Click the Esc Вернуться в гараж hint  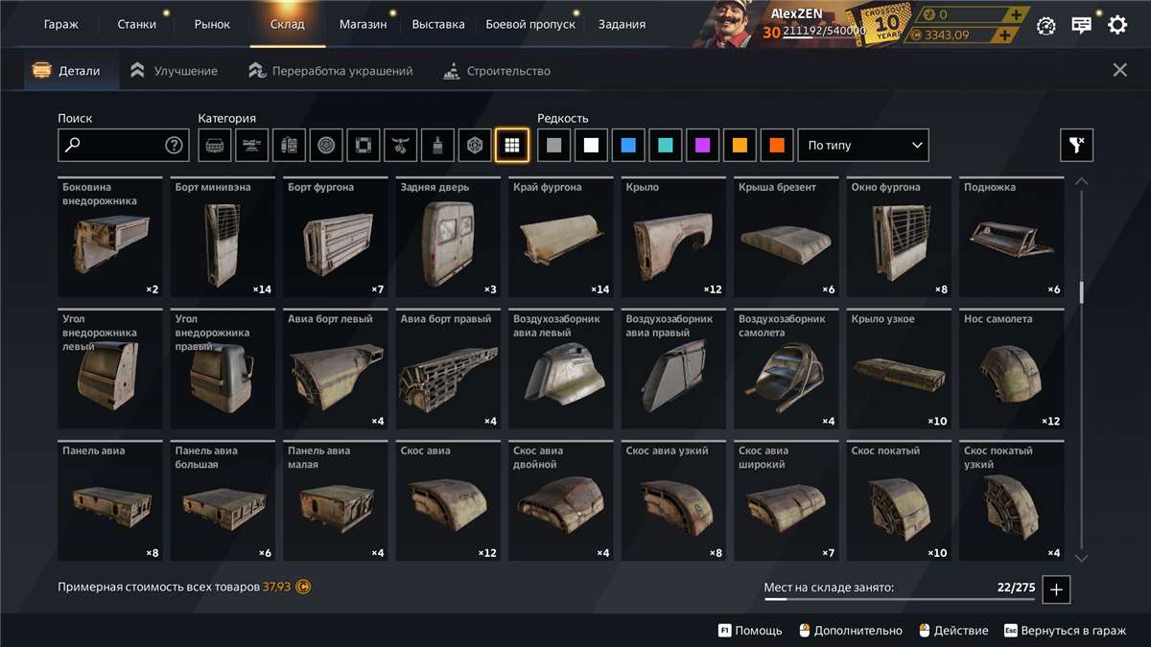pyautogui.click(x=1065, y=631)
